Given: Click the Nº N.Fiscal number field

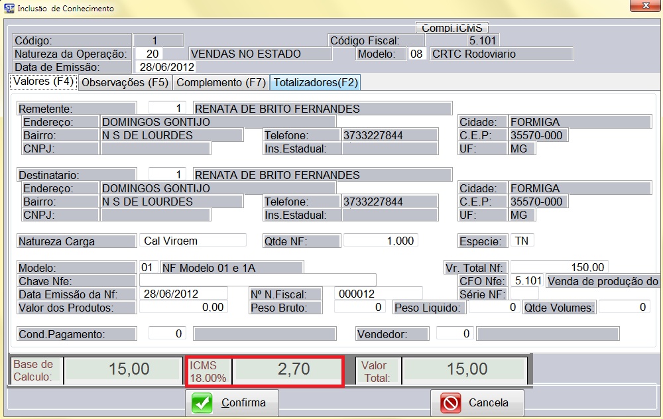Looking at the screenshot, I should (378, 293).
